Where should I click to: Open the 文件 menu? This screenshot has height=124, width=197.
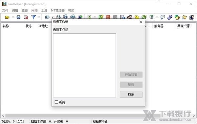[5, 10]
